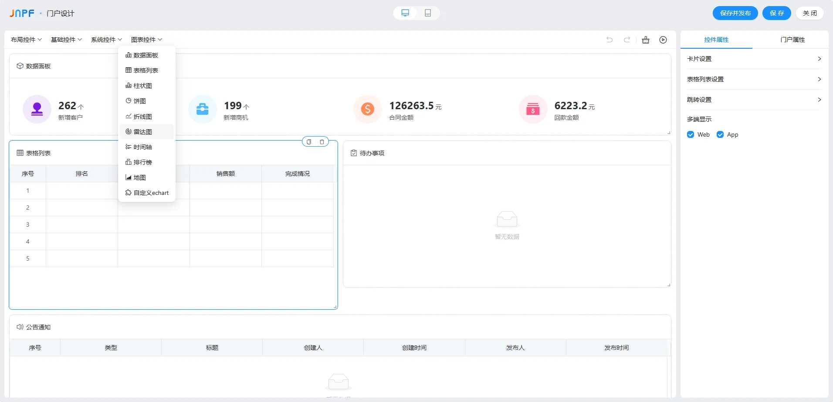This screenshot has width=833, height=402.
Task: Choose 表格列表 from the chart menu
Action: click(147, 70)
